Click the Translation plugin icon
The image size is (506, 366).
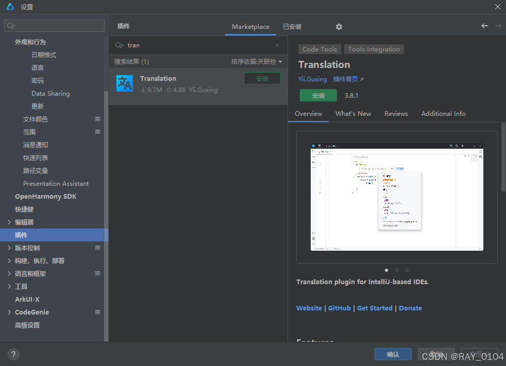(x=125, y=83)
